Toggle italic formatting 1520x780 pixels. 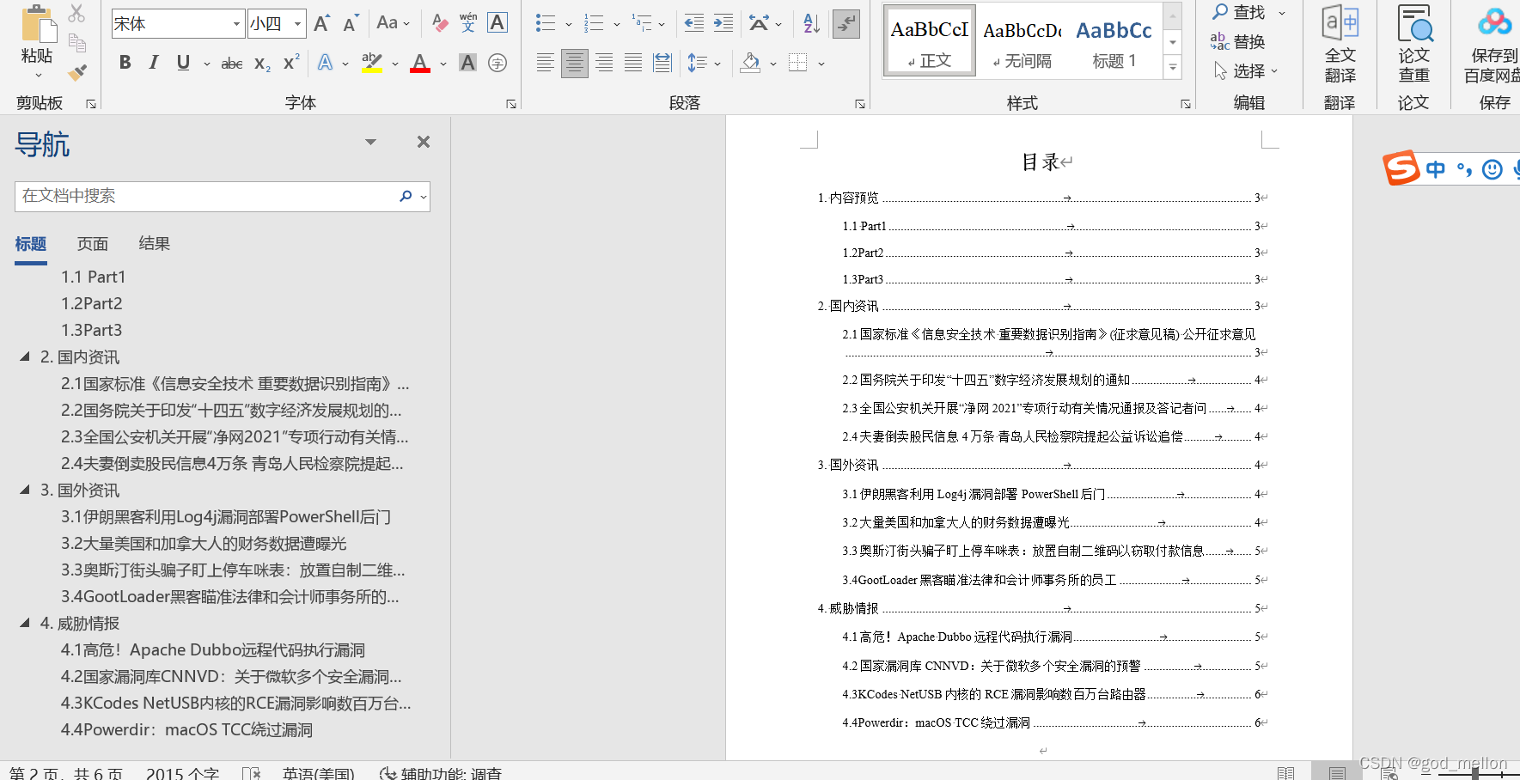(x=154, y=63)
